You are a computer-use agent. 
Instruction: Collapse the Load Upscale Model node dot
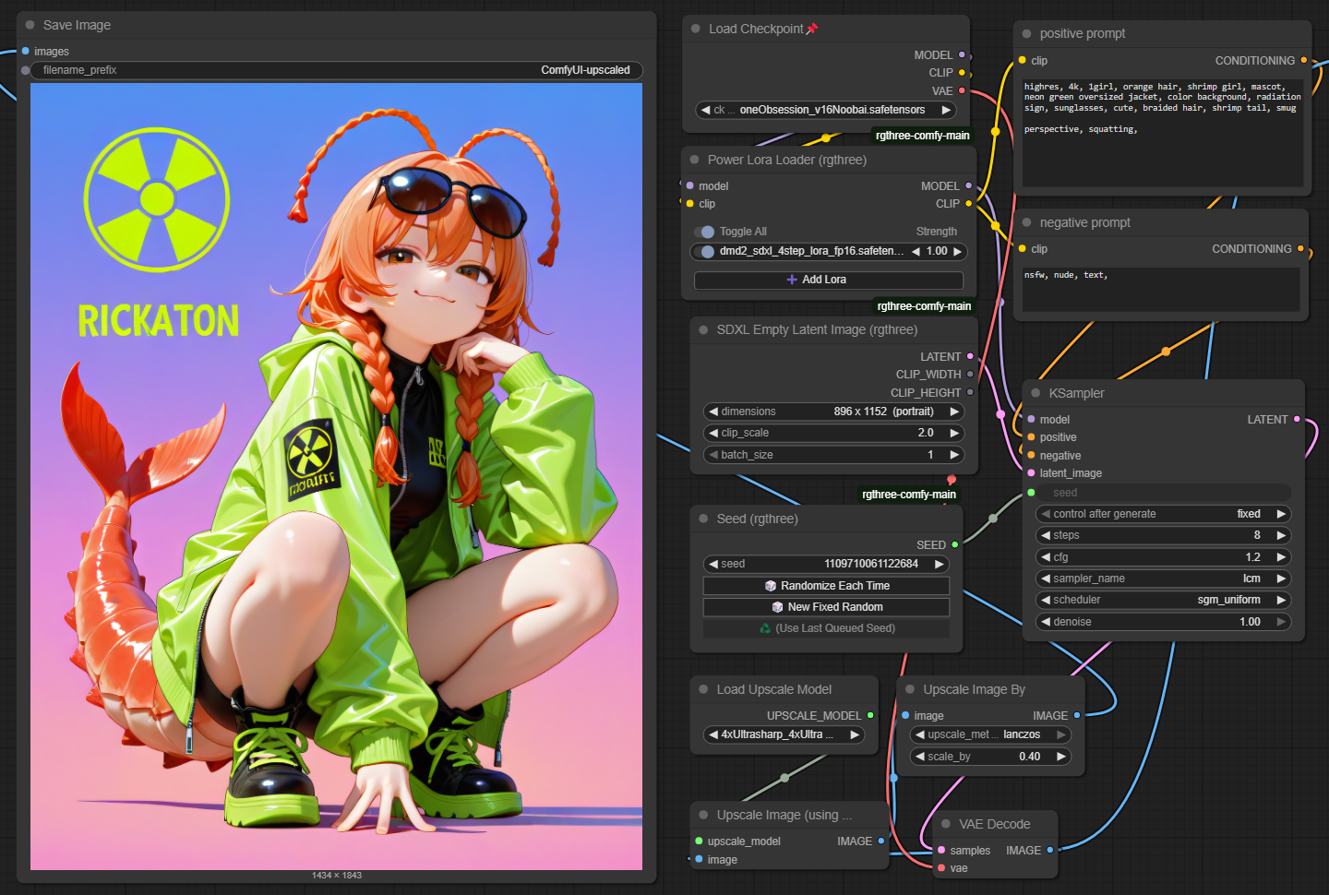pyautogui.click(x=704, y=689)
